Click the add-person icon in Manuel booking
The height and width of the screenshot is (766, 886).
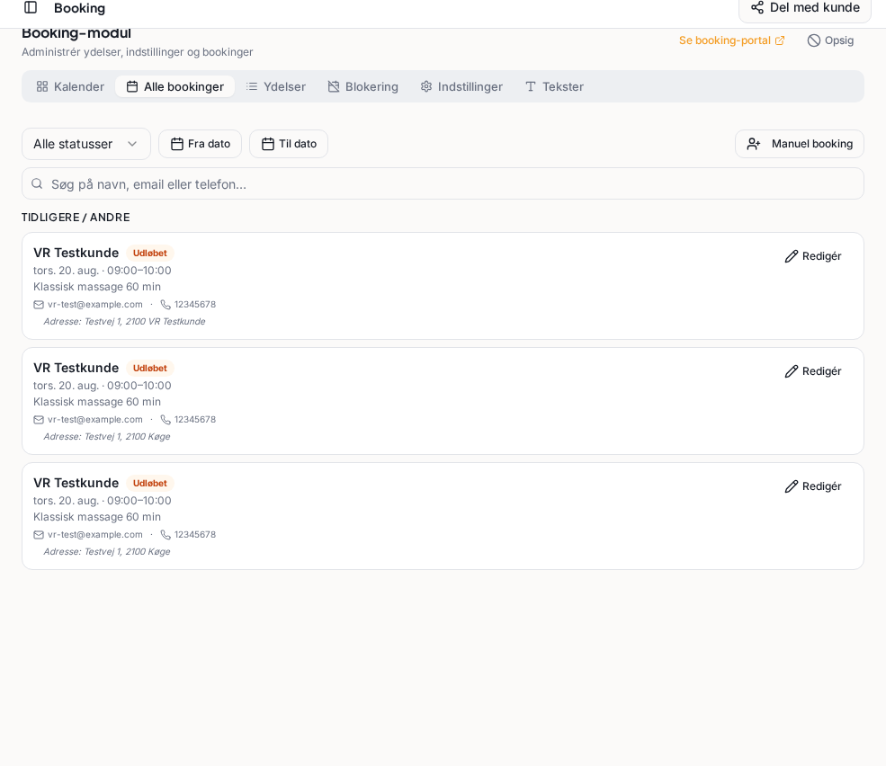point(754,144)
